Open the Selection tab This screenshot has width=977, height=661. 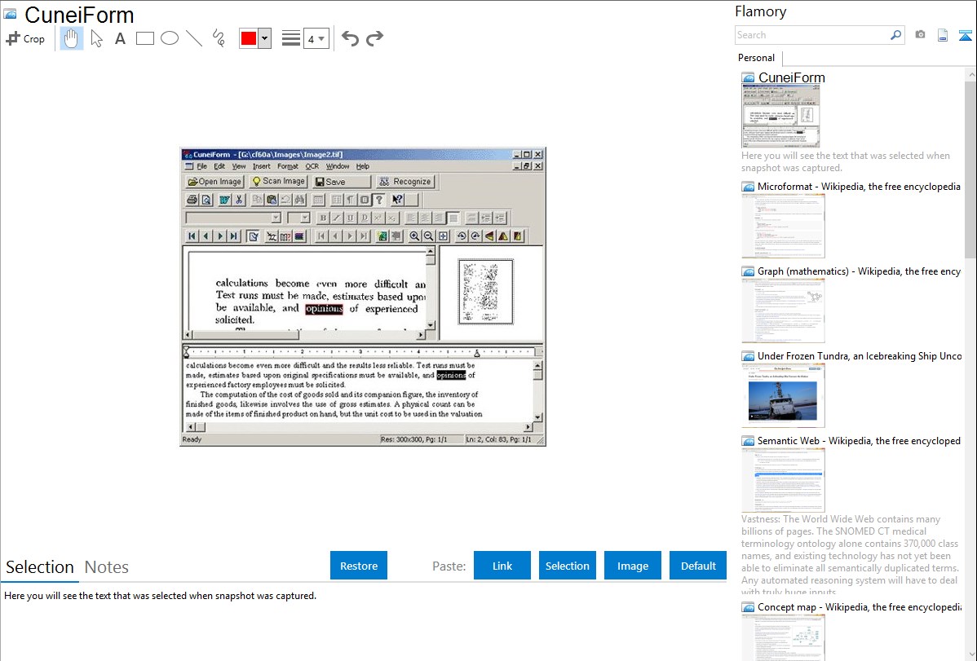pos(40,567)
